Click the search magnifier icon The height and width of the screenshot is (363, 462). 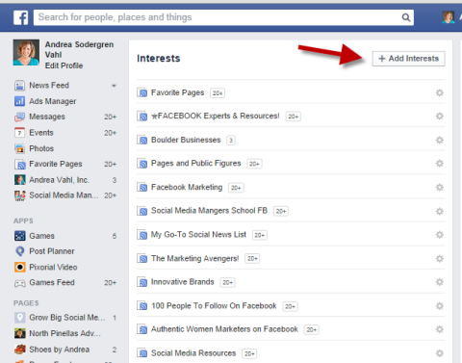[406, 17]
